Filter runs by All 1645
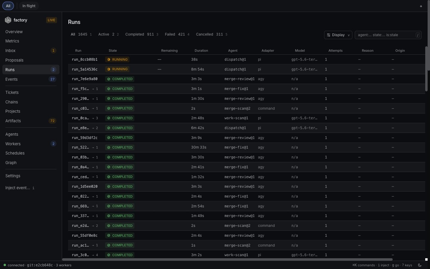 pos(81,34)
